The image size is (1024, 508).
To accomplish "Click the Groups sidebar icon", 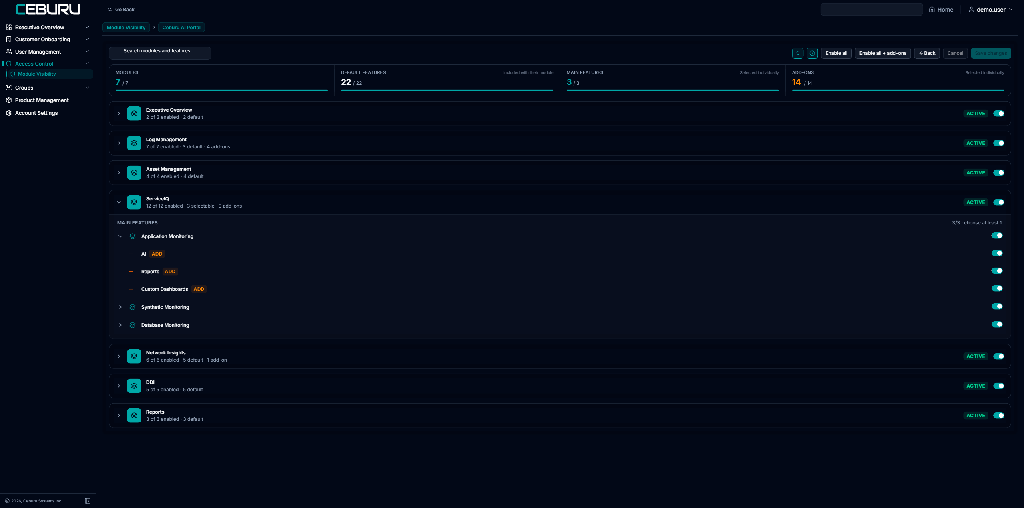I will [x=9, y=88].
